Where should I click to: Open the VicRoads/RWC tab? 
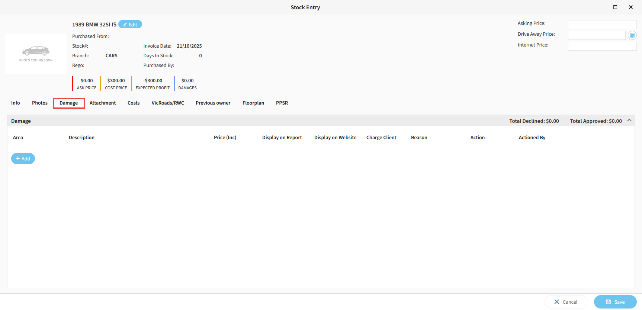click(168, 103)
